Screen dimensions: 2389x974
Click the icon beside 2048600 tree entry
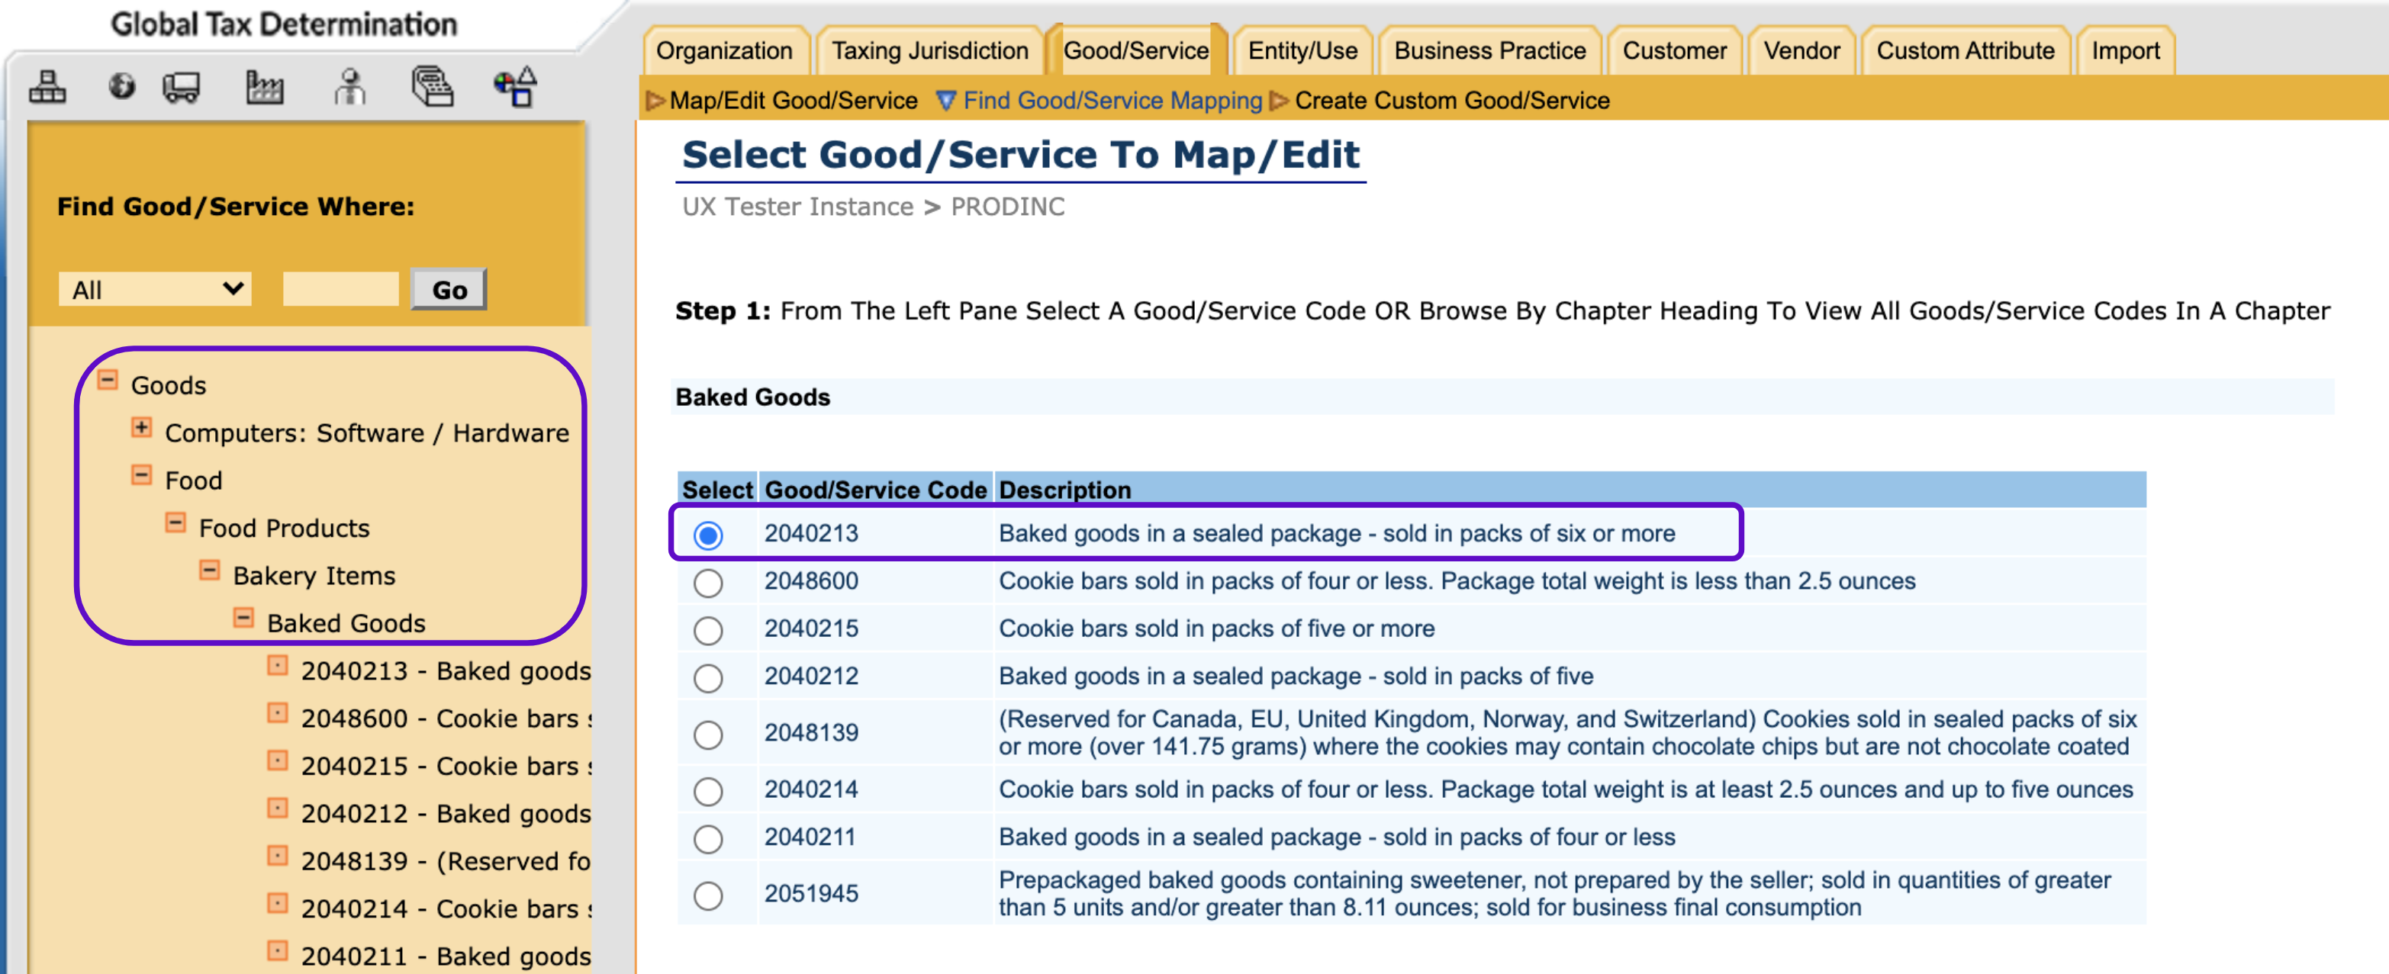277,714
